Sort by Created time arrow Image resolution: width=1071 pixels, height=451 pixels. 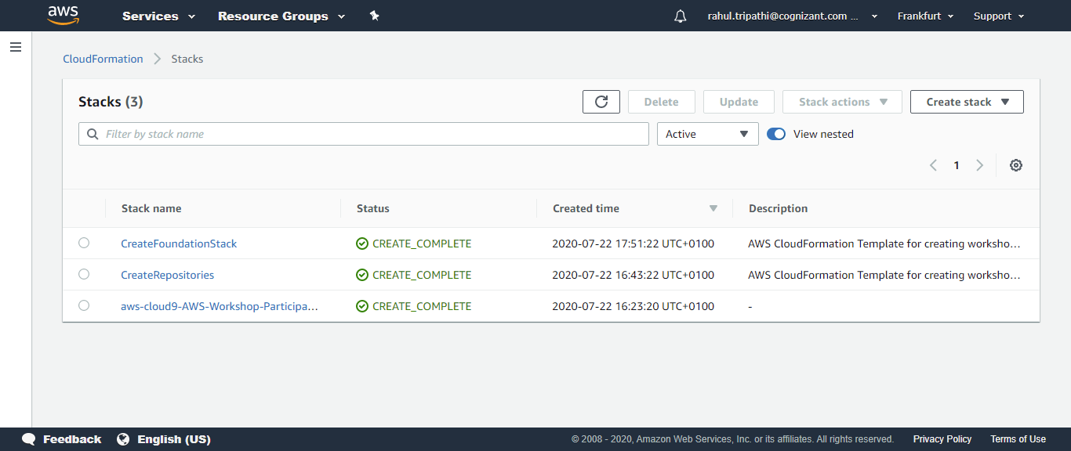pos(713,208)
